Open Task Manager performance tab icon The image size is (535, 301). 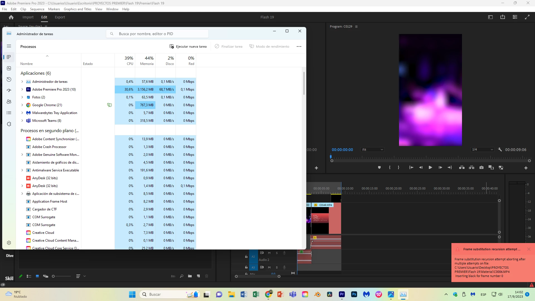pyautogui.click(x=9, y=68)
